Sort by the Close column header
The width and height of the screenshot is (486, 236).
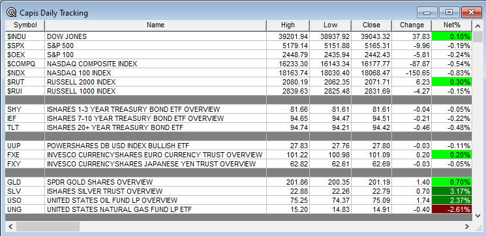(x=371, y=25)
